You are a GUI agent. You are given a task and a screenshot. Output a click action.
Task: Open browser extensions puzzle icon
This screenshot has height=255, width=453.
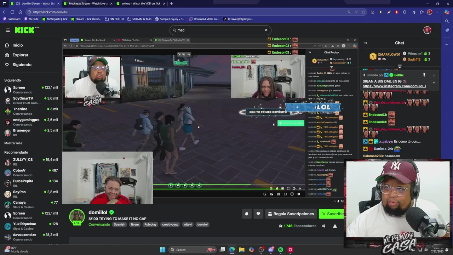(405, 12)
